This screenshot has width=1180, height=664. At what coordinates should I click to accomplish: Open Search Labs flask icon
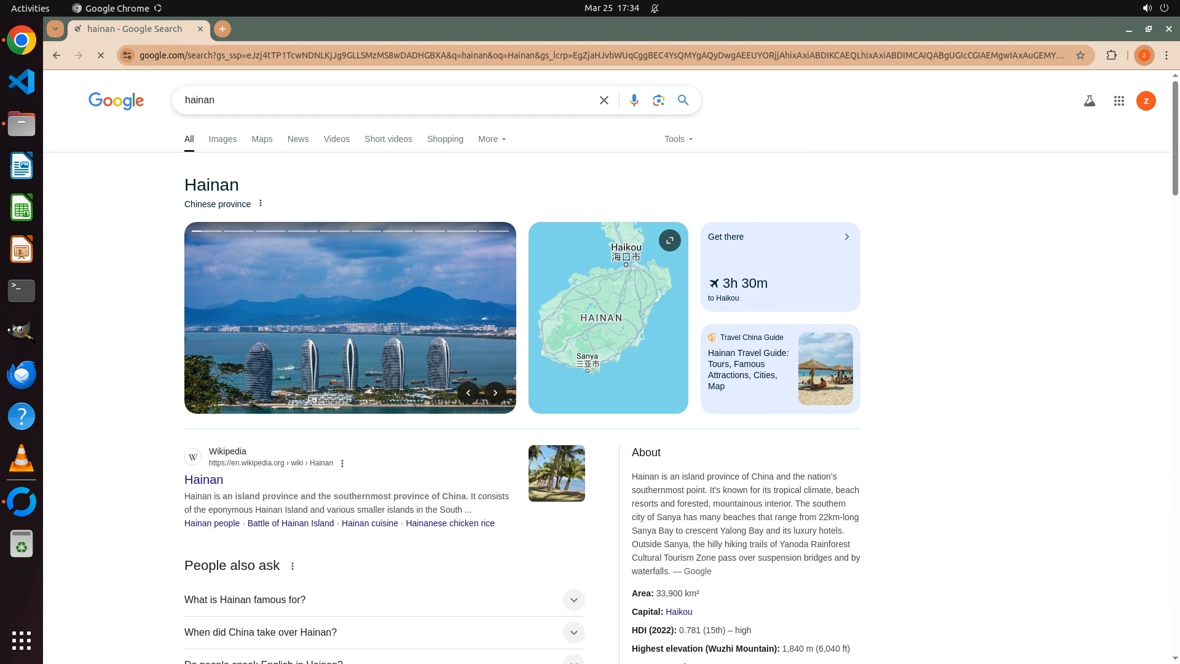(1089, 101)
